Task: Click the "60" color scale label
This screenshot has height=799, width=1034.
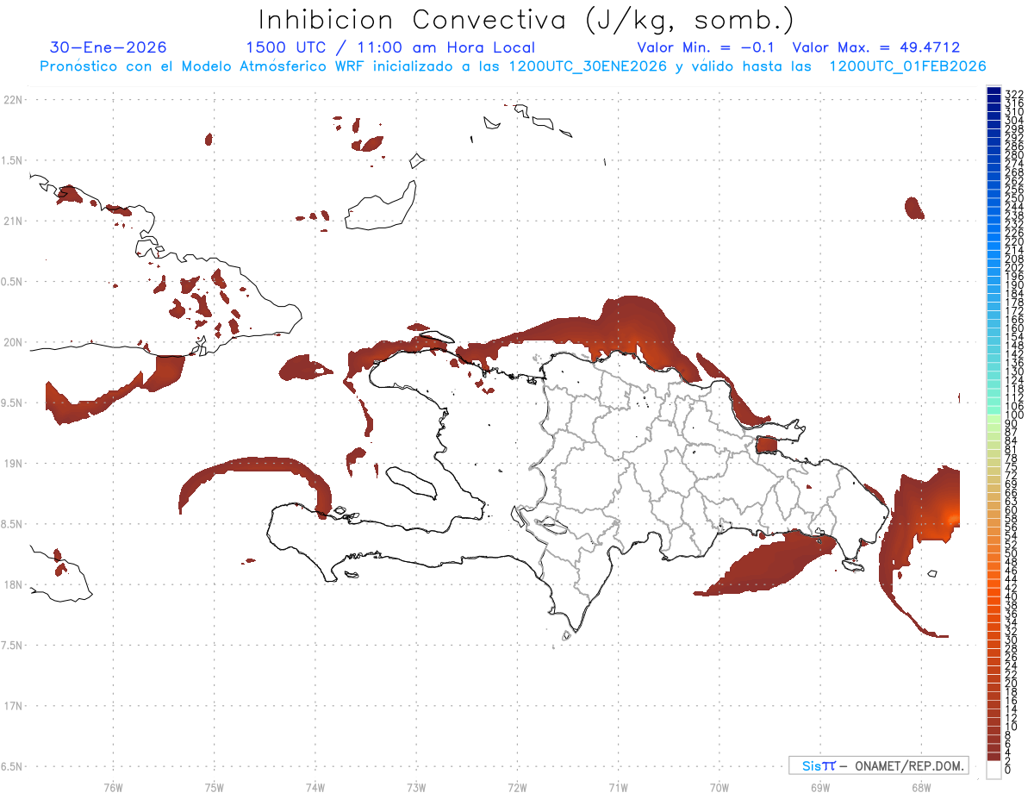Action: click(x=1012, y=510)
